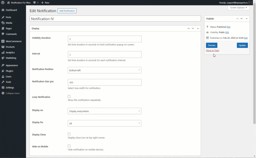Open the Notification For Woo site link
The image size is (256, 158).
click(19, 3)
